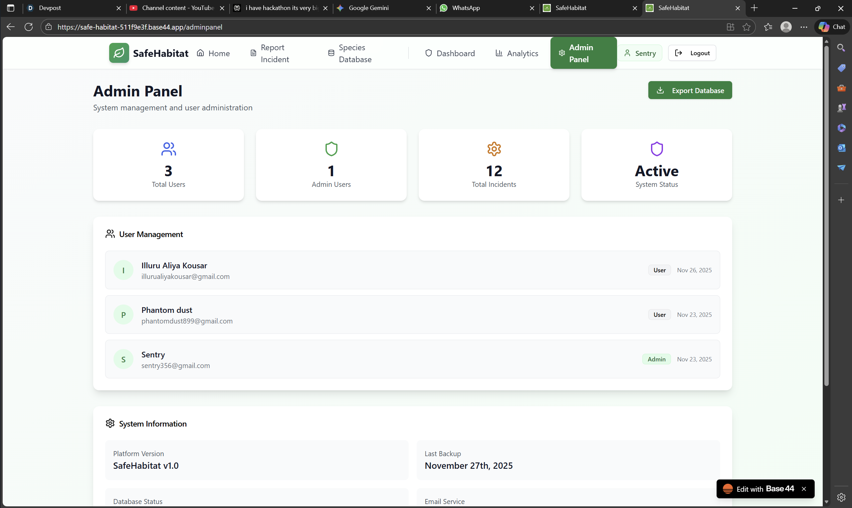
Task: Open the Outlook icon in Edge sidebar
Action: click(841, 148)
